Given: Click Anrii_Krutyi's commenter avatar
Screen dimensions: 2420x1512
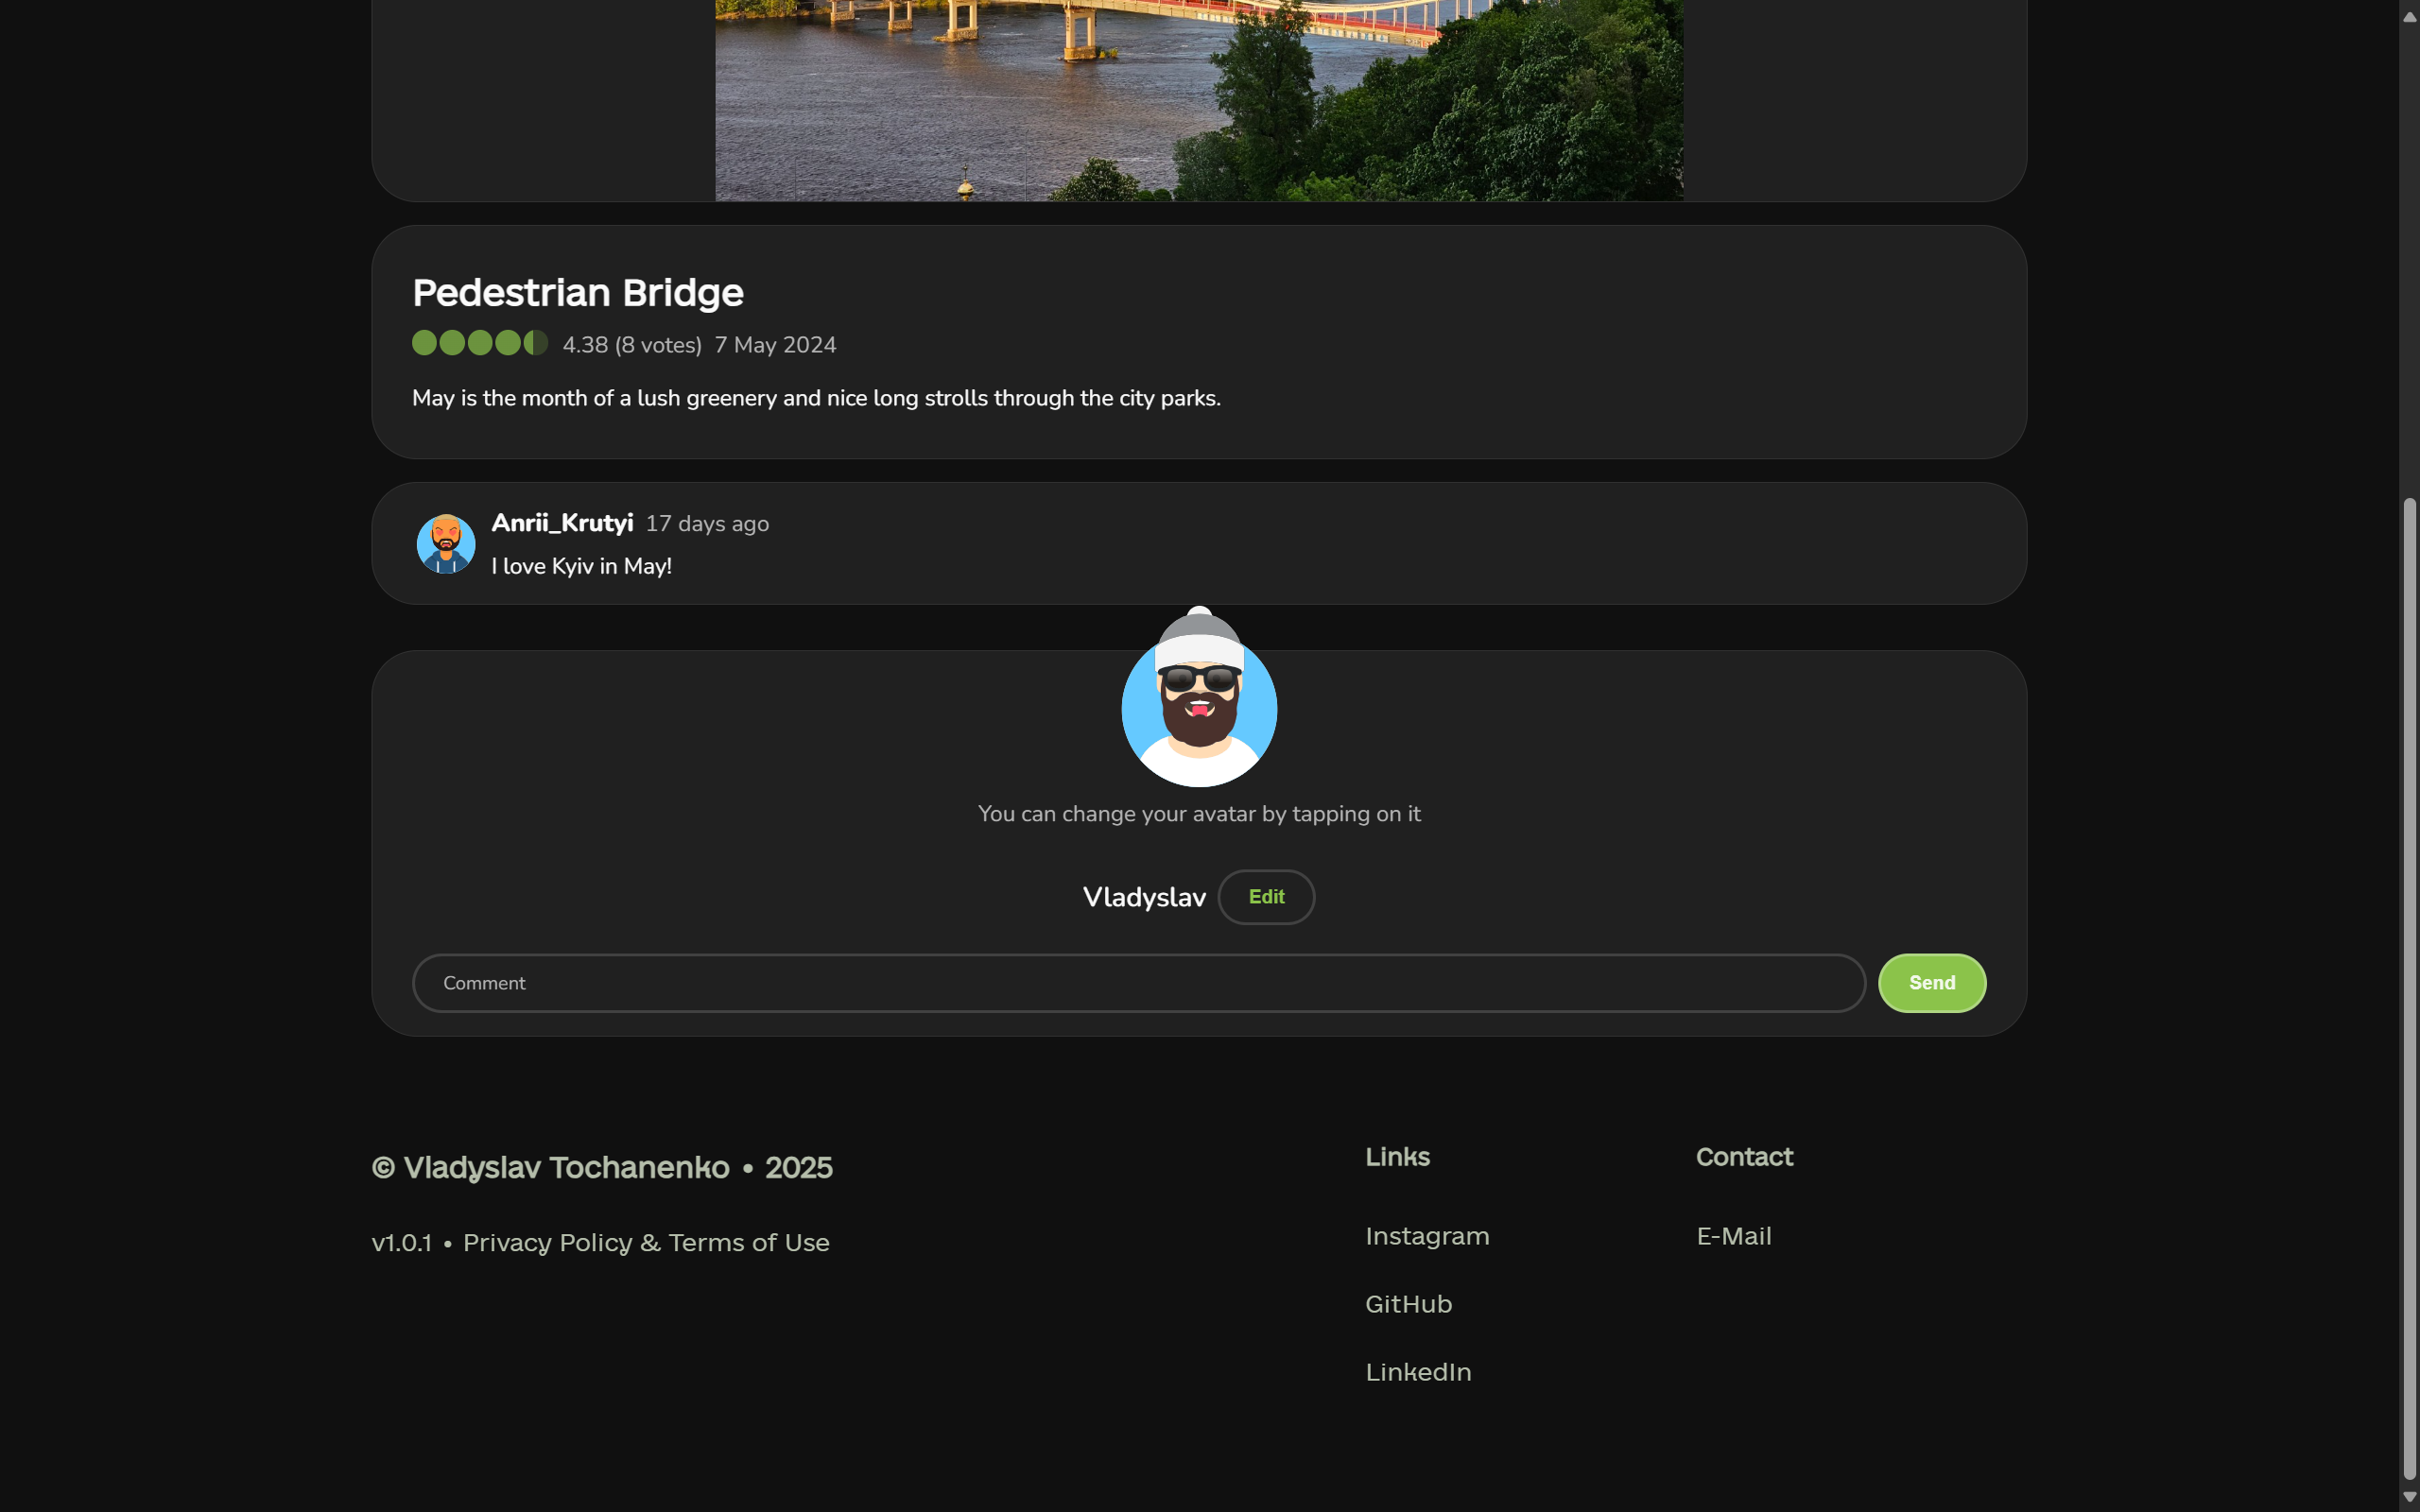Looking at the screenshot, I should coord(446,543).
